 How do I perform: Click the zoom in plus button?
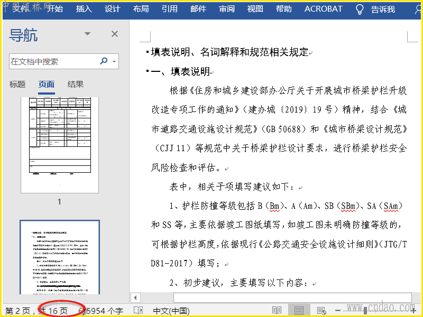413,311
